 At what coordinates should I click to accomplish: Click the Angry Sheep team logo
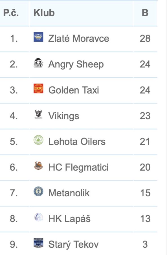(38, 63)
